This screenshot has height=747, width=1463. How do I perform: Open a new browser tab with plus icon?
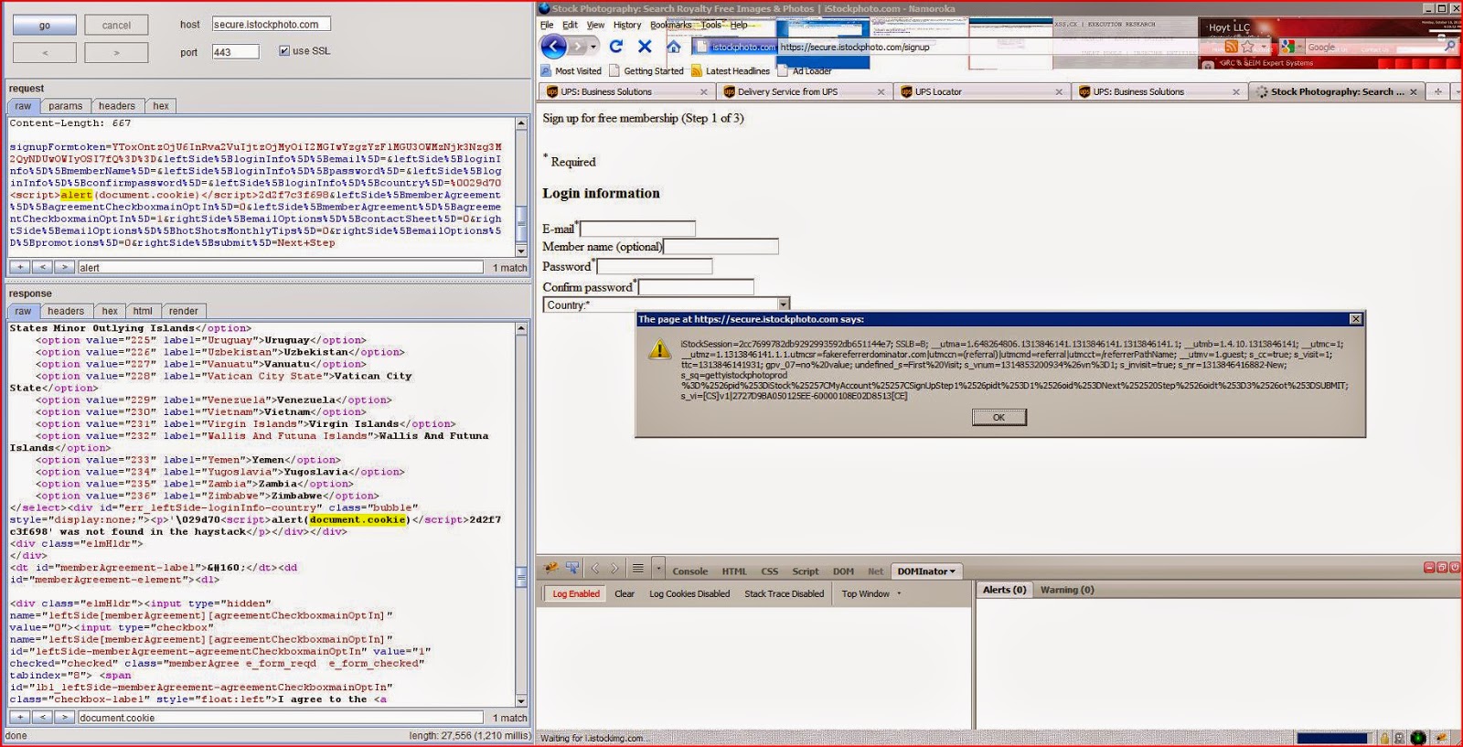pyautogui.click(x=1438, y=91)
